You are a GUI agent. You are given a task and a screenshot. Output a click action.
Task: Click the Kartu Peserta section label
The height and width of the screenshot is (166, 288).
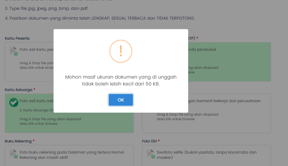(x=17, y=38)
